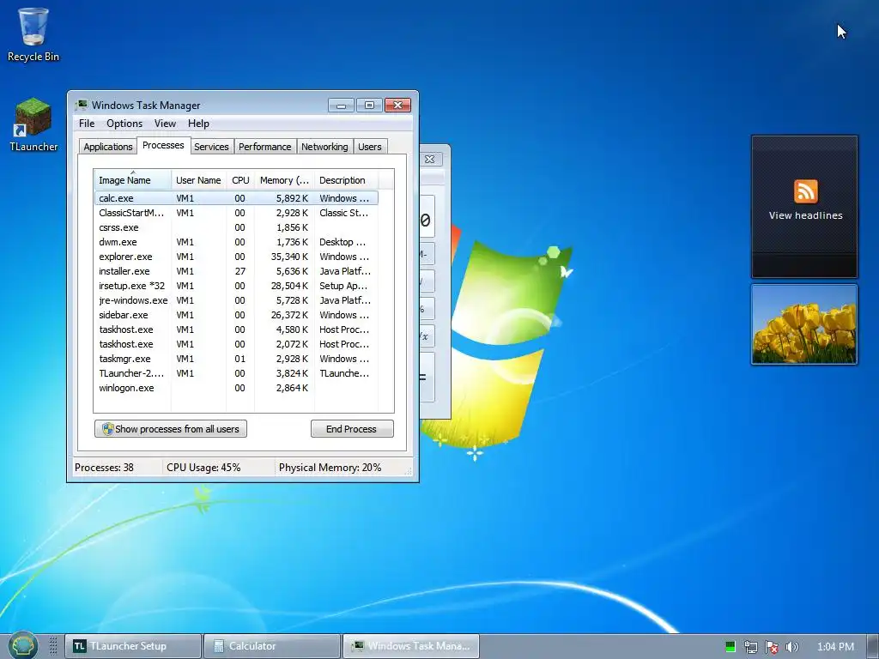Image resolution: width=879 pixels, height=659 pixels.
Task: Click the RSS View headlines gadget icon
Action: click(805, 191)
